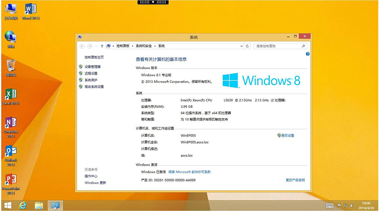
Task: Open the Recycle Bin desktop icon
Action: click(x=11, y=68)
